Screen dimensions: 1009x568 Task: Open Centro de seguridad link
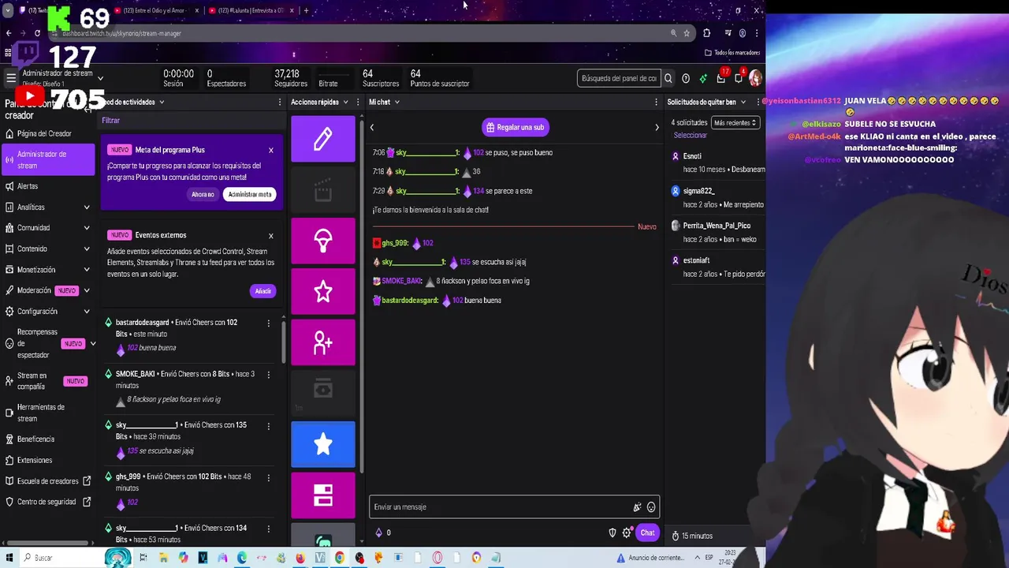(x=47, y=502)
